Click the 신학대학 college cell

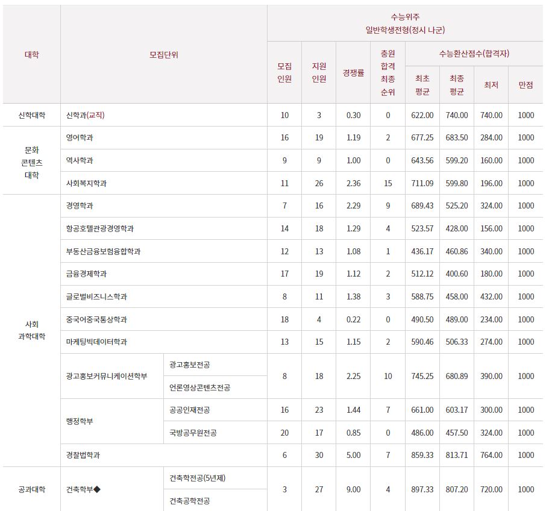click(31, 115)
